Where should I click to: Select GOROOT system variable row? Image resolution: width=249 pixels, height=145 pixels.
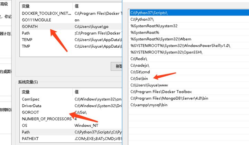click(x=71, y=112)
